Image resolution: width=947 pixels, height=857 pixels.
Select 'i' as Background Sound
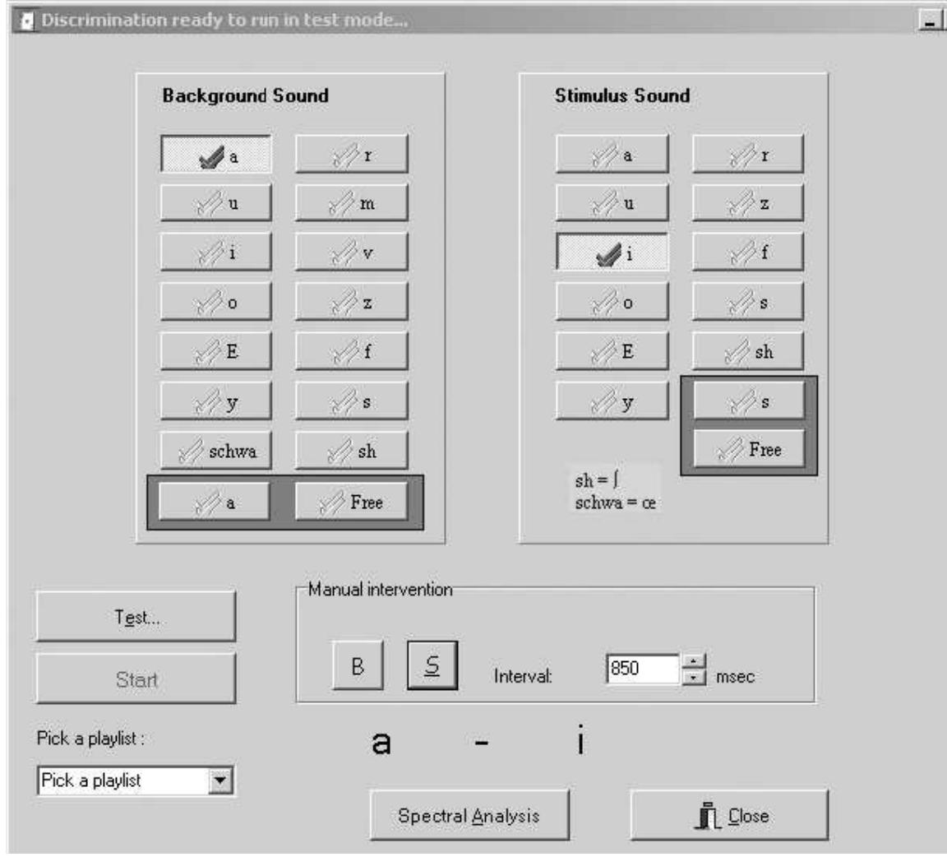[216, 252]
